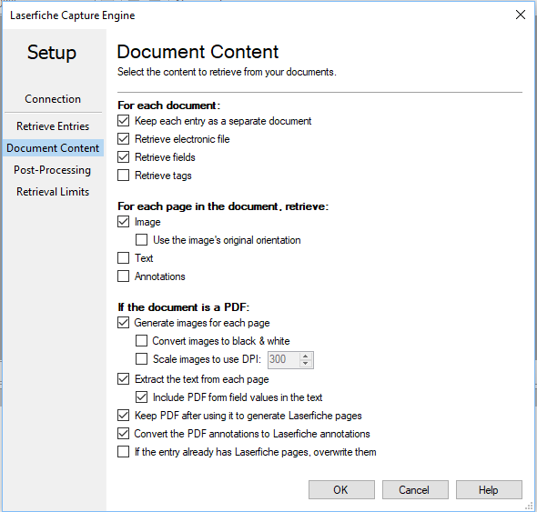This screenshot has height=512, width=537.
Task: Enable Use the image's original orientation
Action: pos(141,240)
